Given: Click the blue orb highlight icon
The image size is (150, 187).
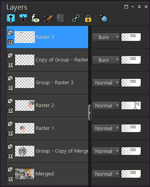Looking at the screenshot, I should point(104,18).
